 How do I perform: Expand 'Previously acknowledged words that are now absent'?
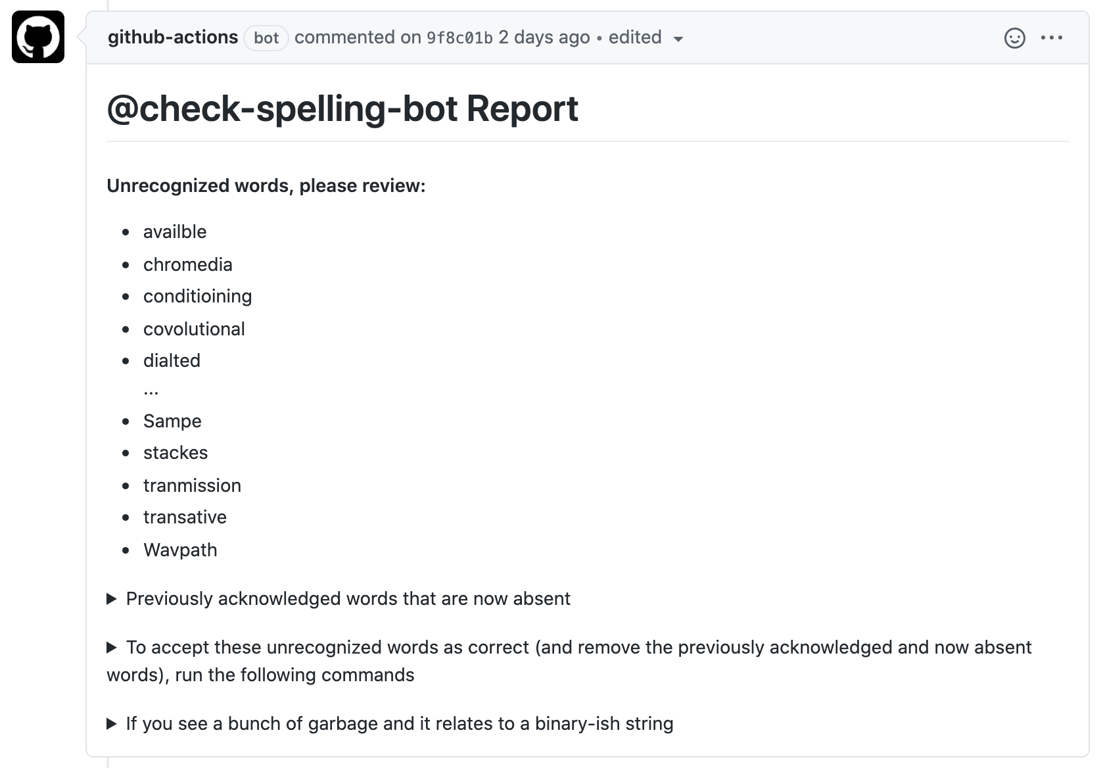[x=348, y=599]
